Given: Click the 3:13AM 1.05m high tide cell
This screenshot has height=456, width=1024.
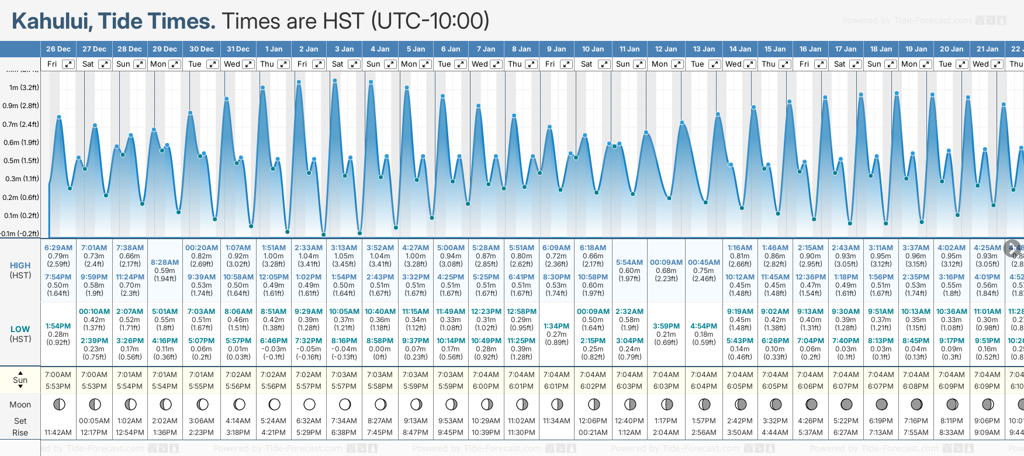Looking at the screenshot, I should 344,256.
